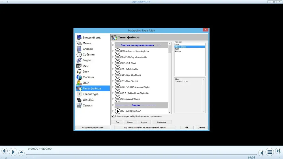283x159 pixels.
Task: Open the Система settings section
Action: pos(93,77)
